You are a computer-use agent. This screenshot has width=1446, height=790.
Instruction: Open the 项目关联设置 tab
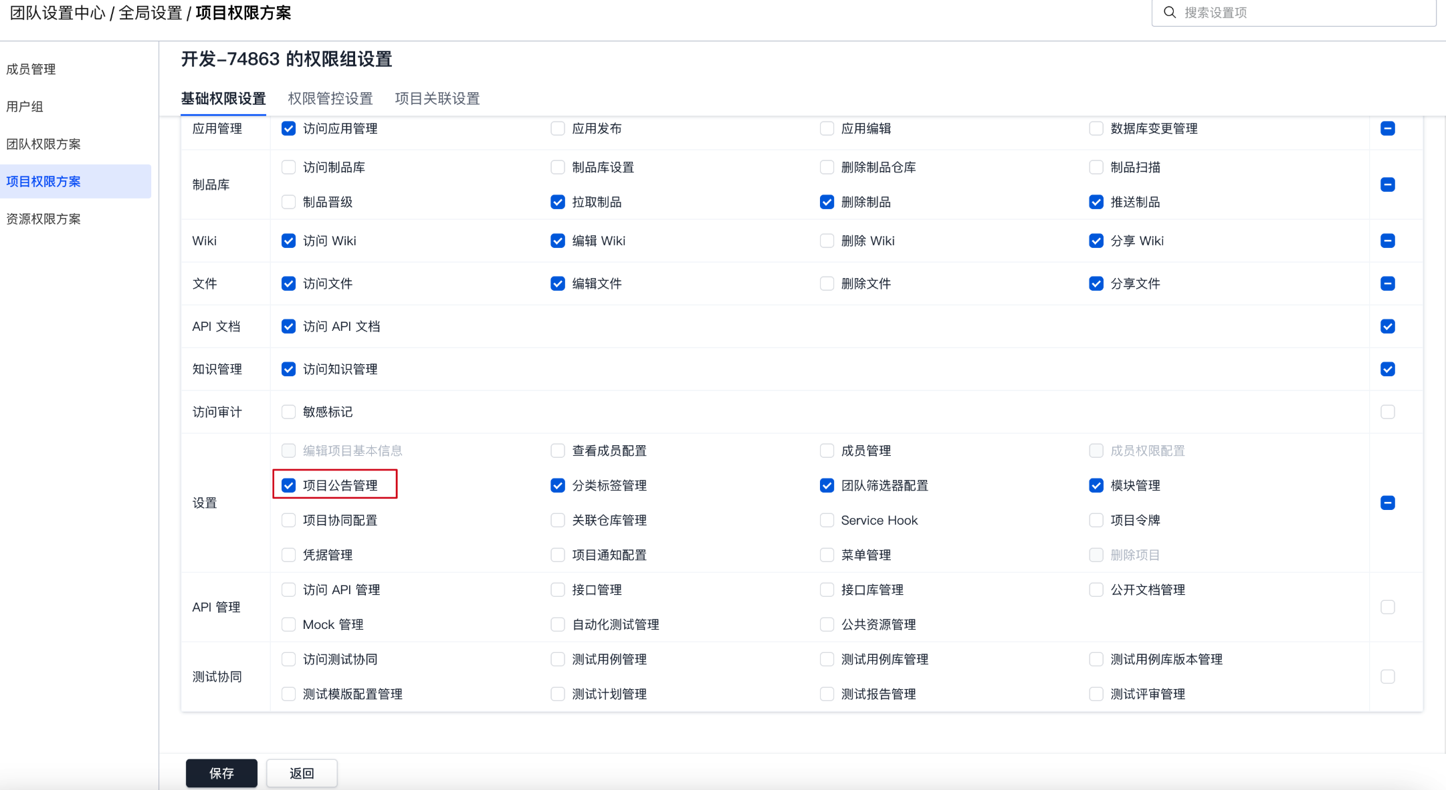pyautogui.click(x=437, y=99)
